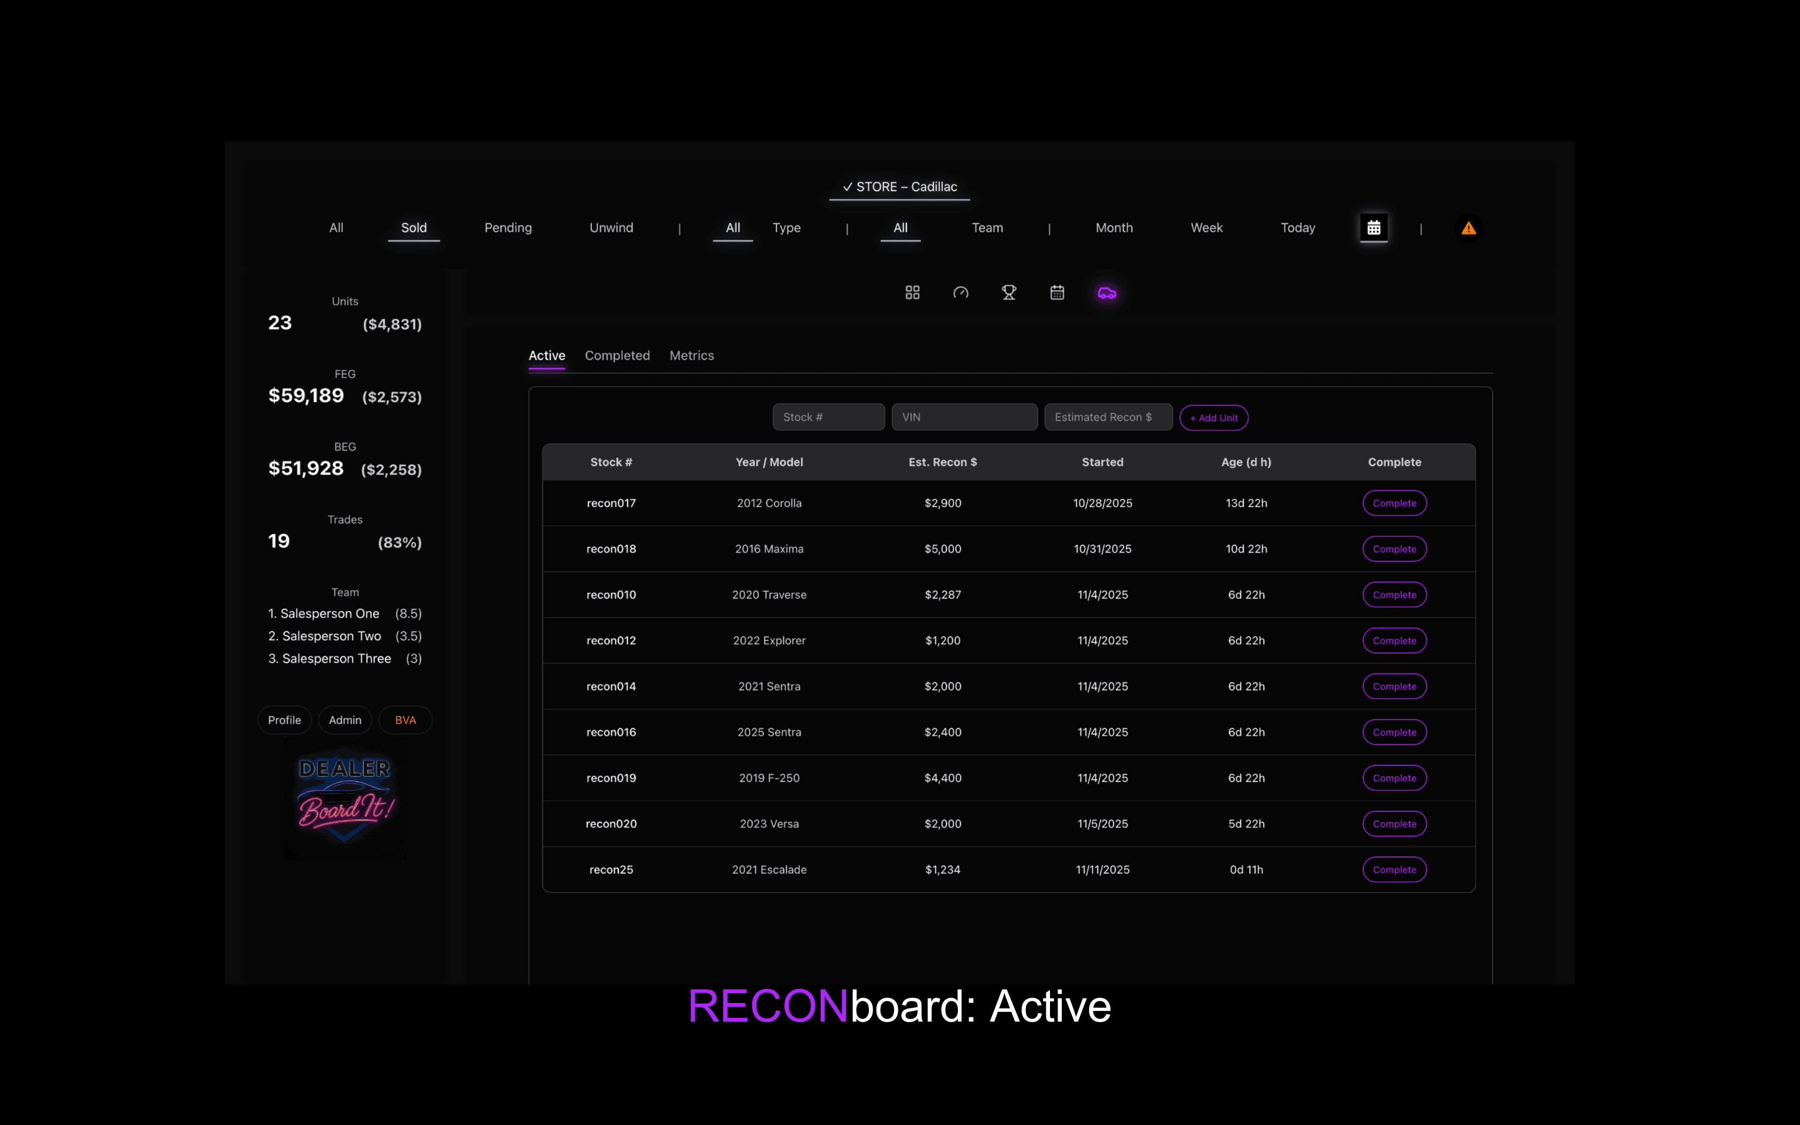The image size is (1800, 1125).
Task: Open the calendar view icon
Action: tap(1057, 292)
